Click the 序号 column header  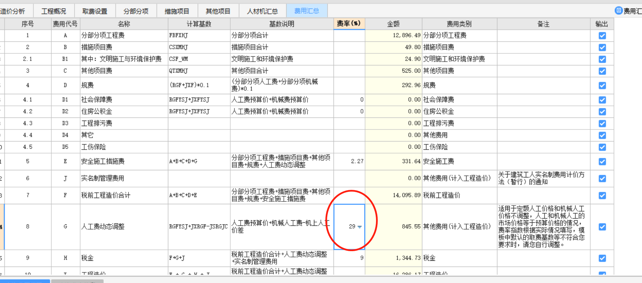click(x=28, y=24)
